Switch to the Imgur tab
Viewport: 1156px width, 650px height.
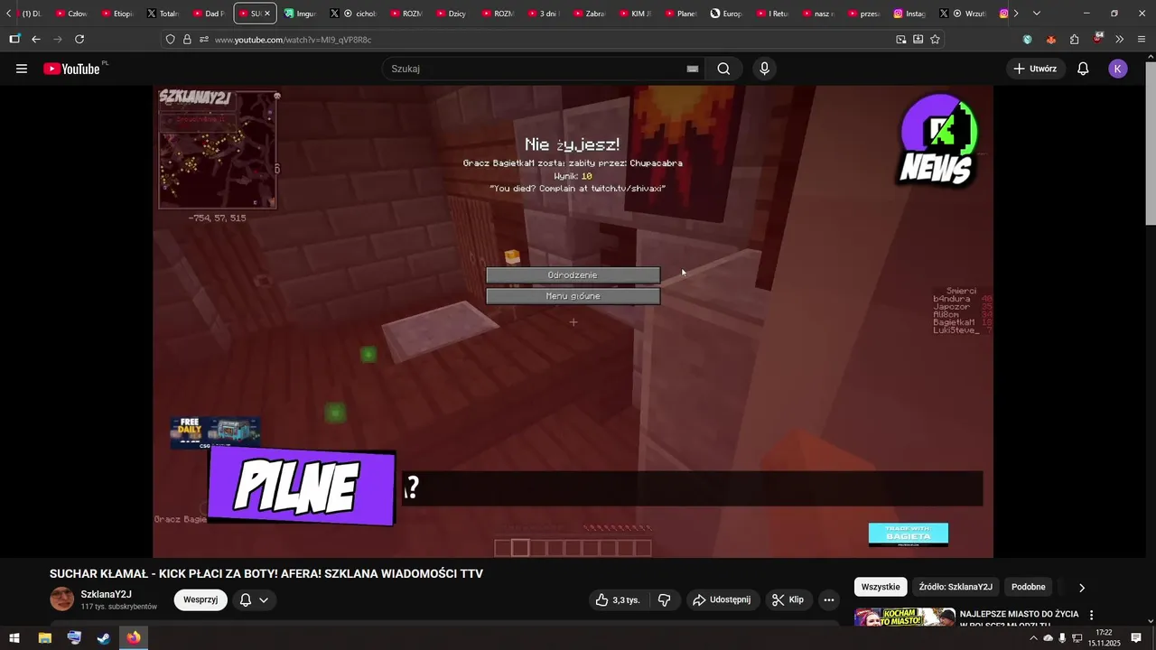pyautogui.click(x=301, y=14)
